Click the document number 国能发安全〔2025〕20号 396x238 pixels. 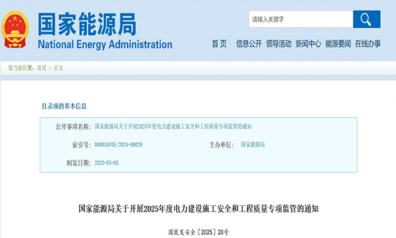tap(199, 232)
